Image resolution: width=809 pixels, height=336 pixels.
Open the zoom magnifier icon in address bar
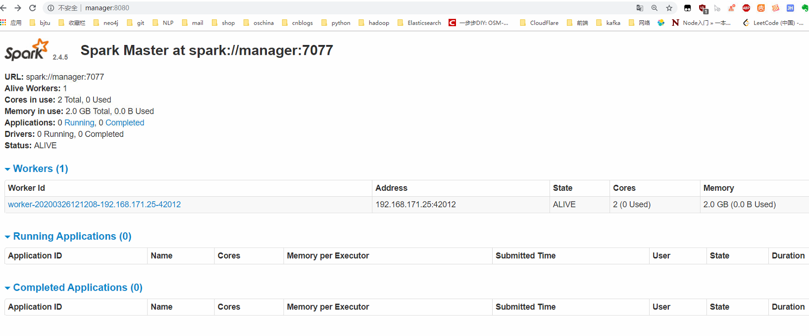pyautogui.click(x=655, y=8)
